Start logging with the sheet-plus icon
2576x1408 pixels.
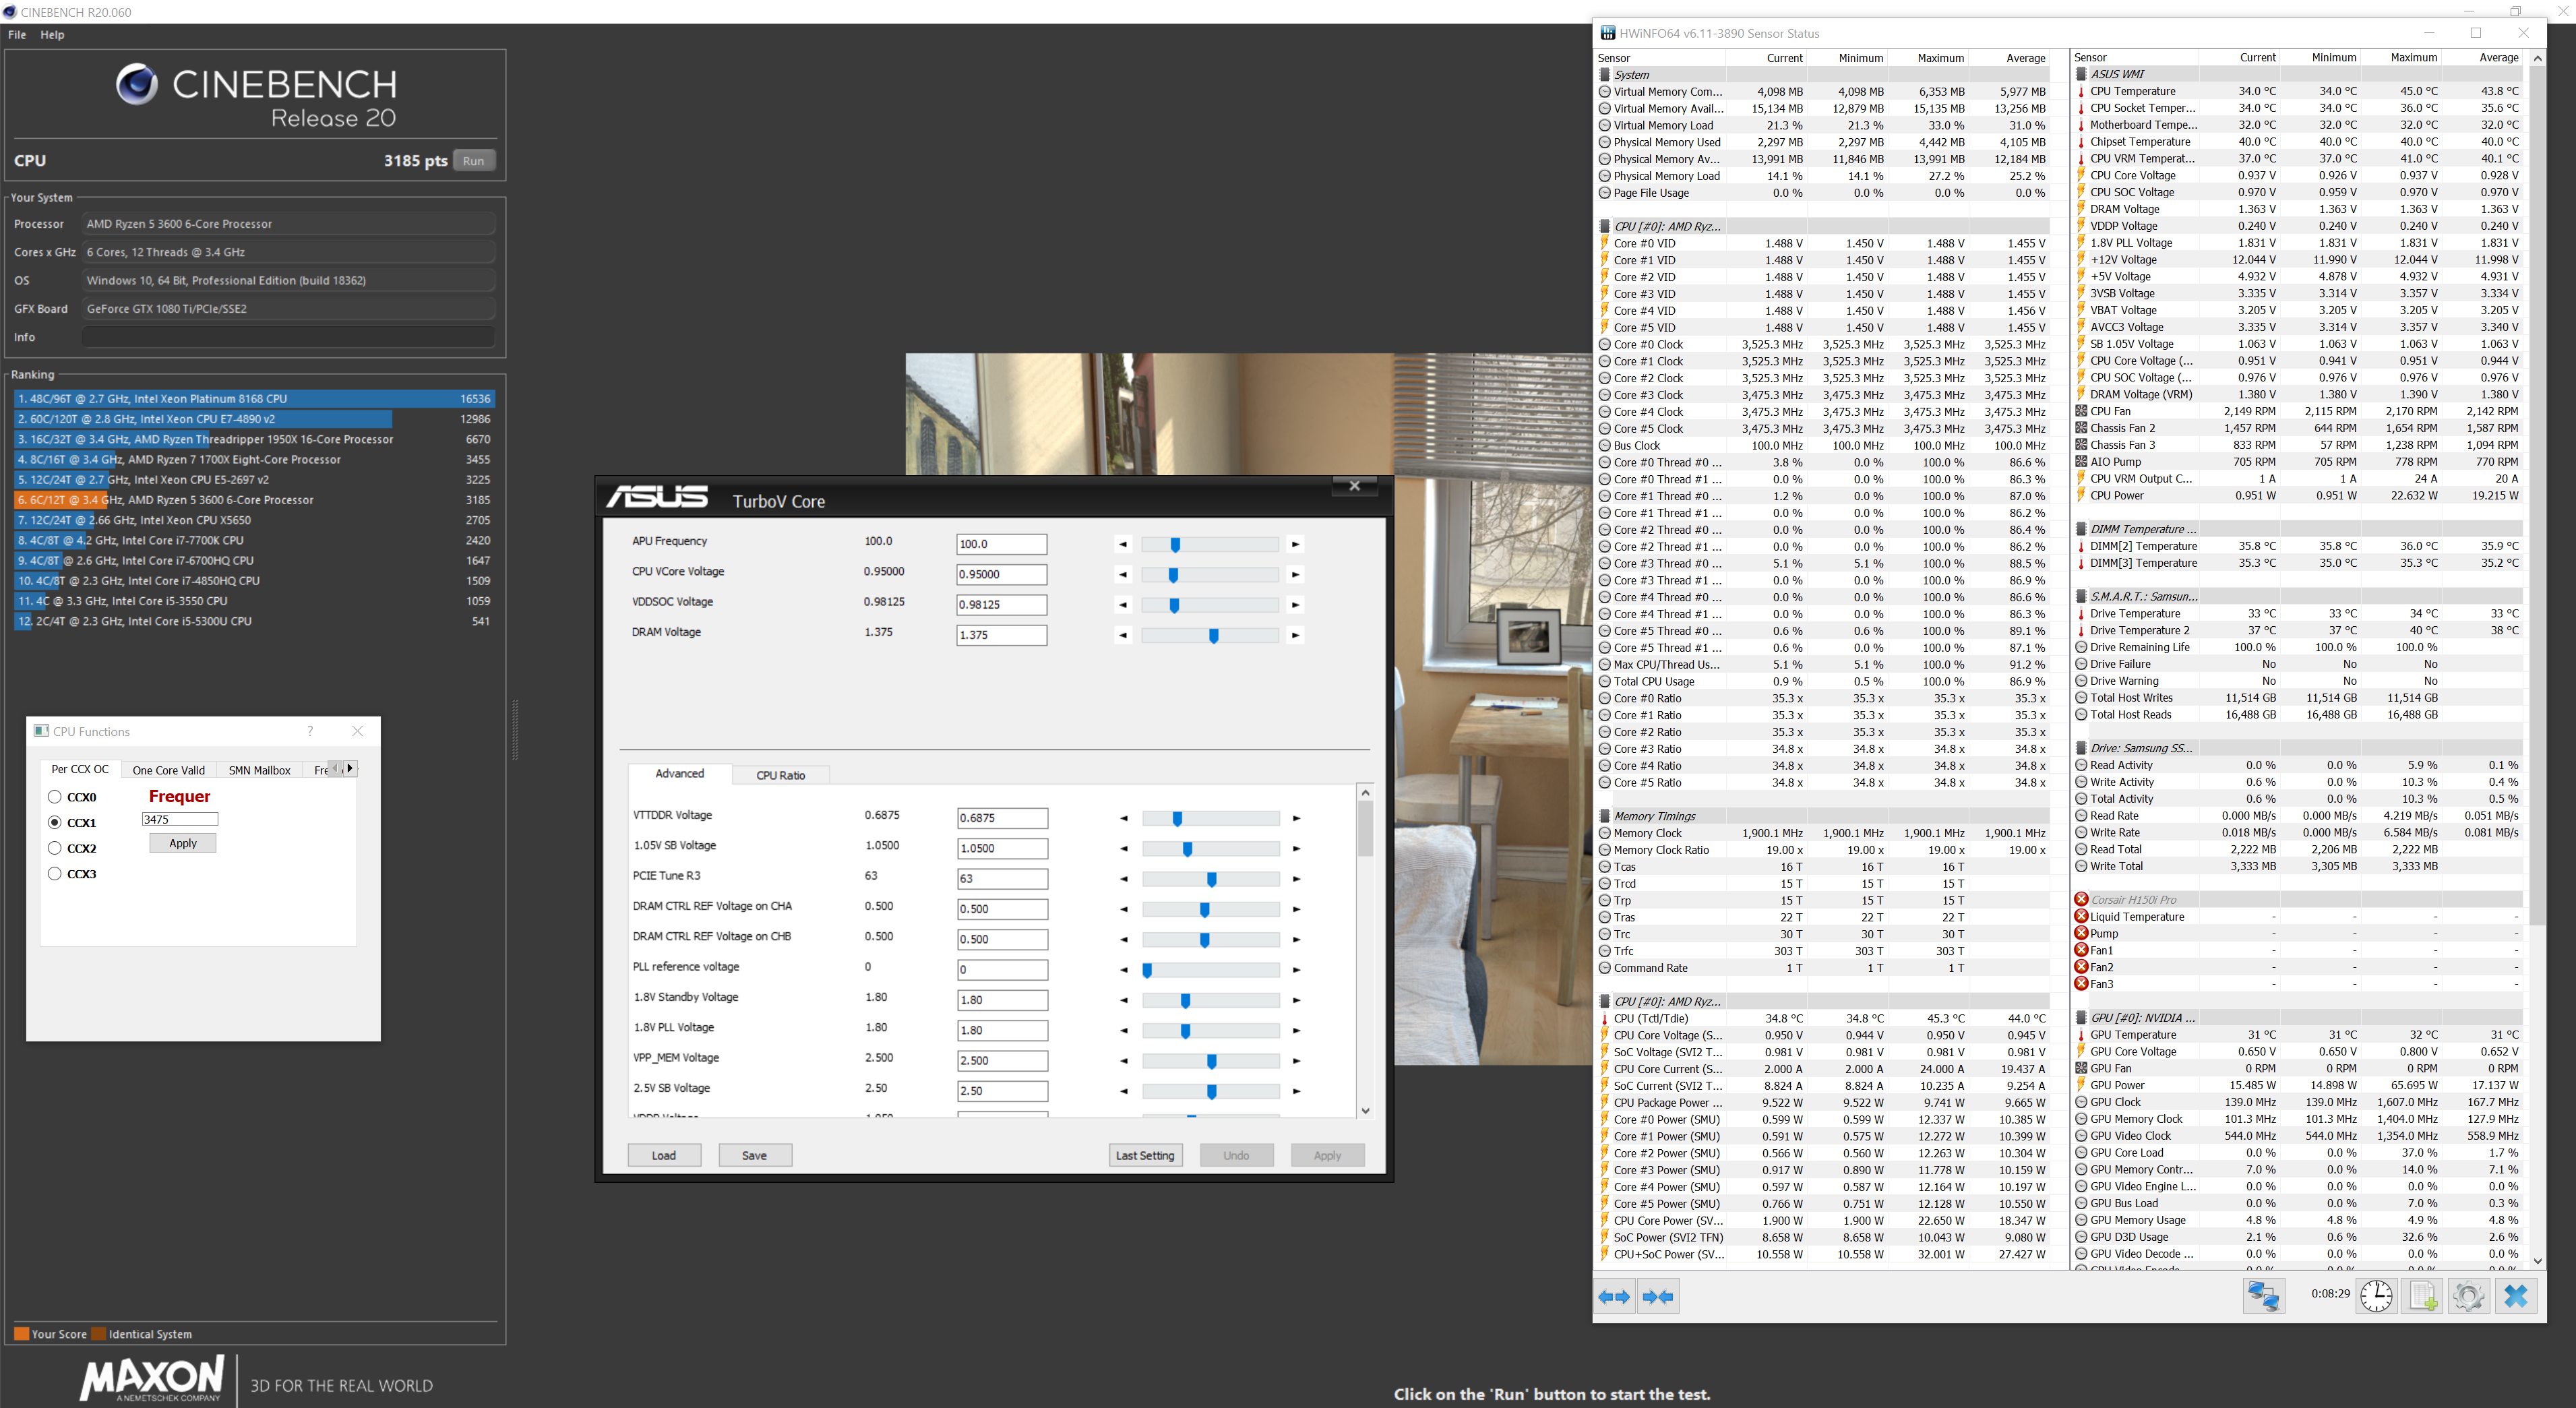tap(2422, 1297)
